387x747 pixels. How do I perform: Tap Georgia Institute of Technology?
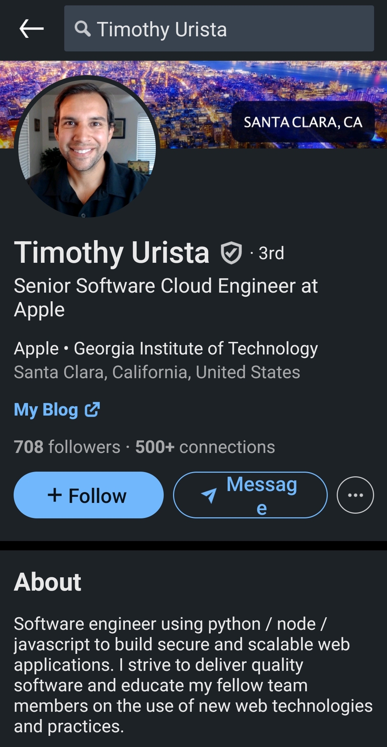tap(196, 349)
